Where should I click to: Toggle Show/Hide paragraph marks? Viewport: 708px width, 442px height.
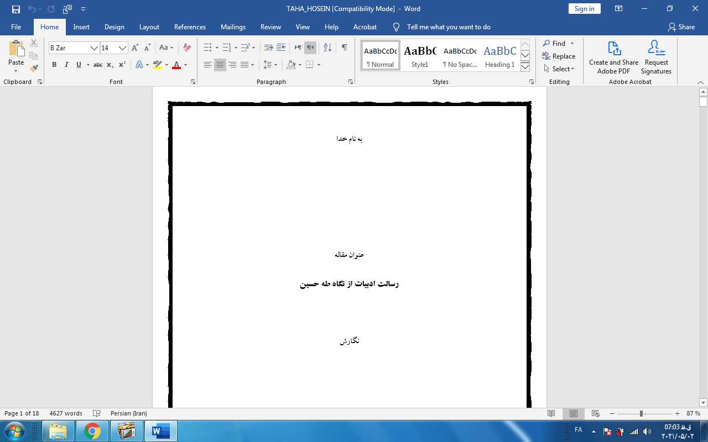(344, 48)
